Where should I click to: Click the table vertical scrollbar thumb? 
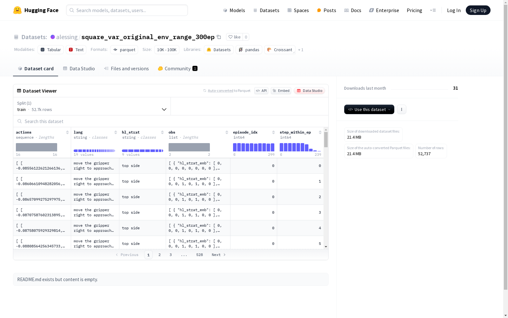(x=326, y=140)
